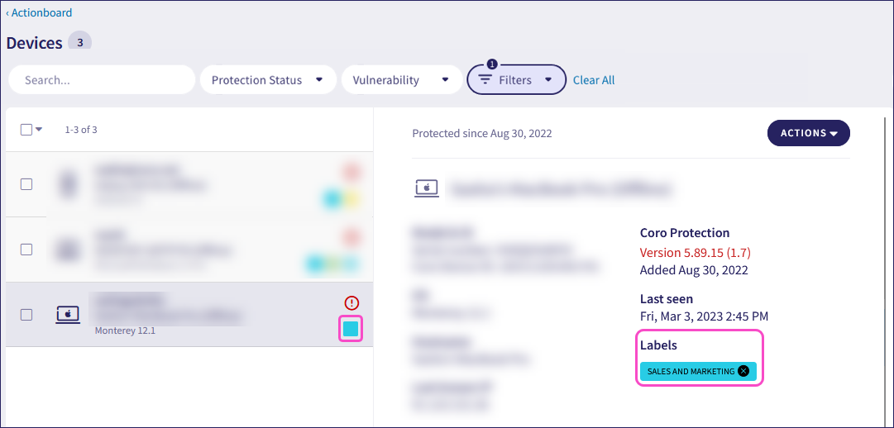Click the Filters funnel icon
Viewport: 894px width, 428px height.
click(x=485, y=80)
